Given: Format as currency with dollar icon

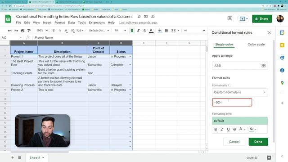Looking at the screenshot, I should tap(54, 31).
